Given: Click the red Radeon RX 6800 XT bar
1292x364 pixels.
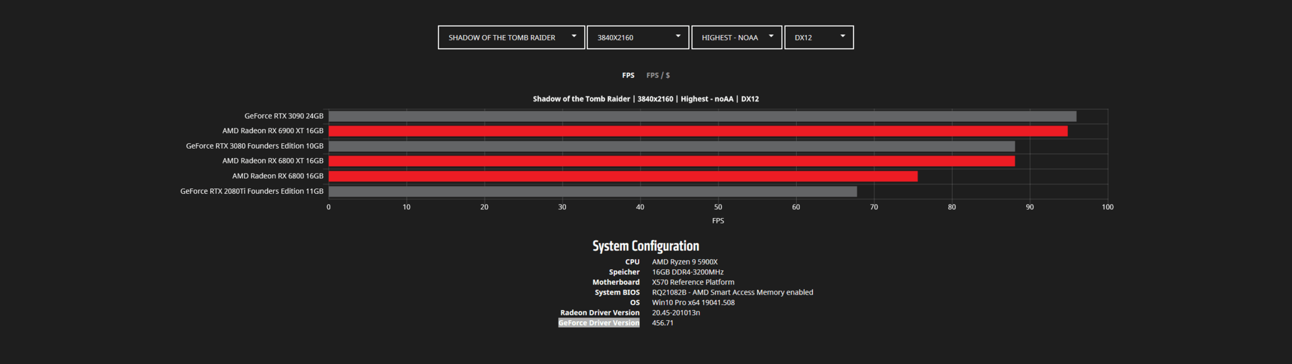Looking at the screenshot, I should pos(672,161).
